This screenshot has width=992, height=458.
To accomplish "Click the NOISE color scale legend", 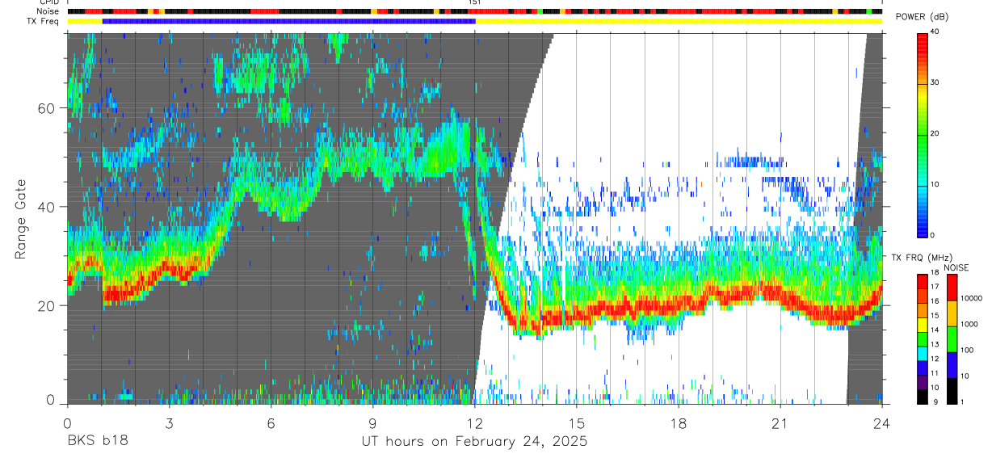I will [952, 339].
